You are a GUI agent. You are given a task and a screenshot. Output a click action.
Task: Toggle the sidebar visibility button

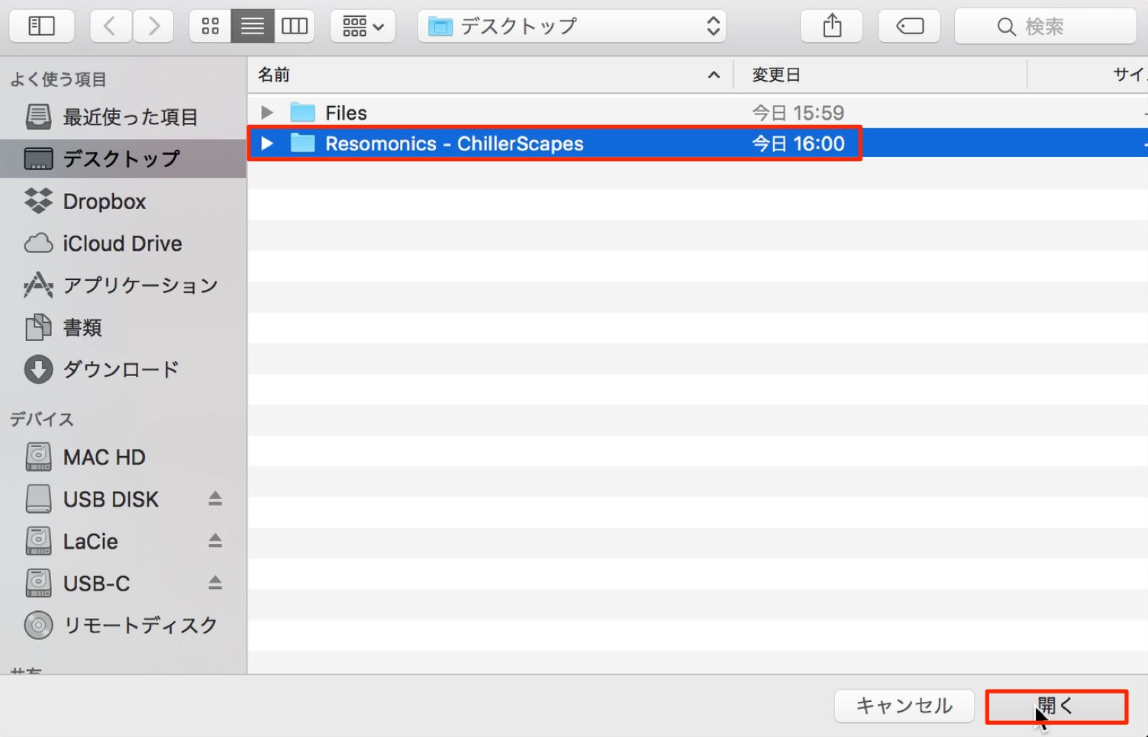point(41,26)
